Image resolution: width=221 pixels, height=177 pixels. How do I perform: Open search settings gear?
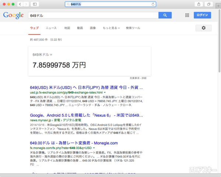click(204, 28)
